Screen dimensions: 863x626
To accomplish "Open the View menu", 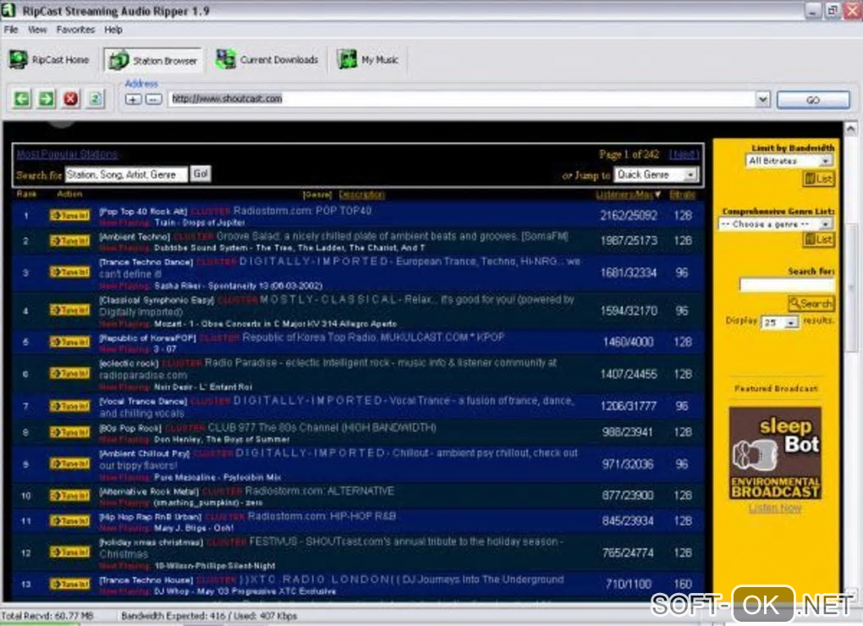I will (37, 30).
